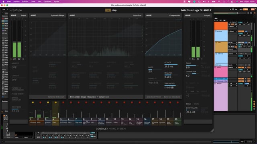Select channel 7 top loop strip
This screenshot has width=257, height=144.
tap(79, 122)
